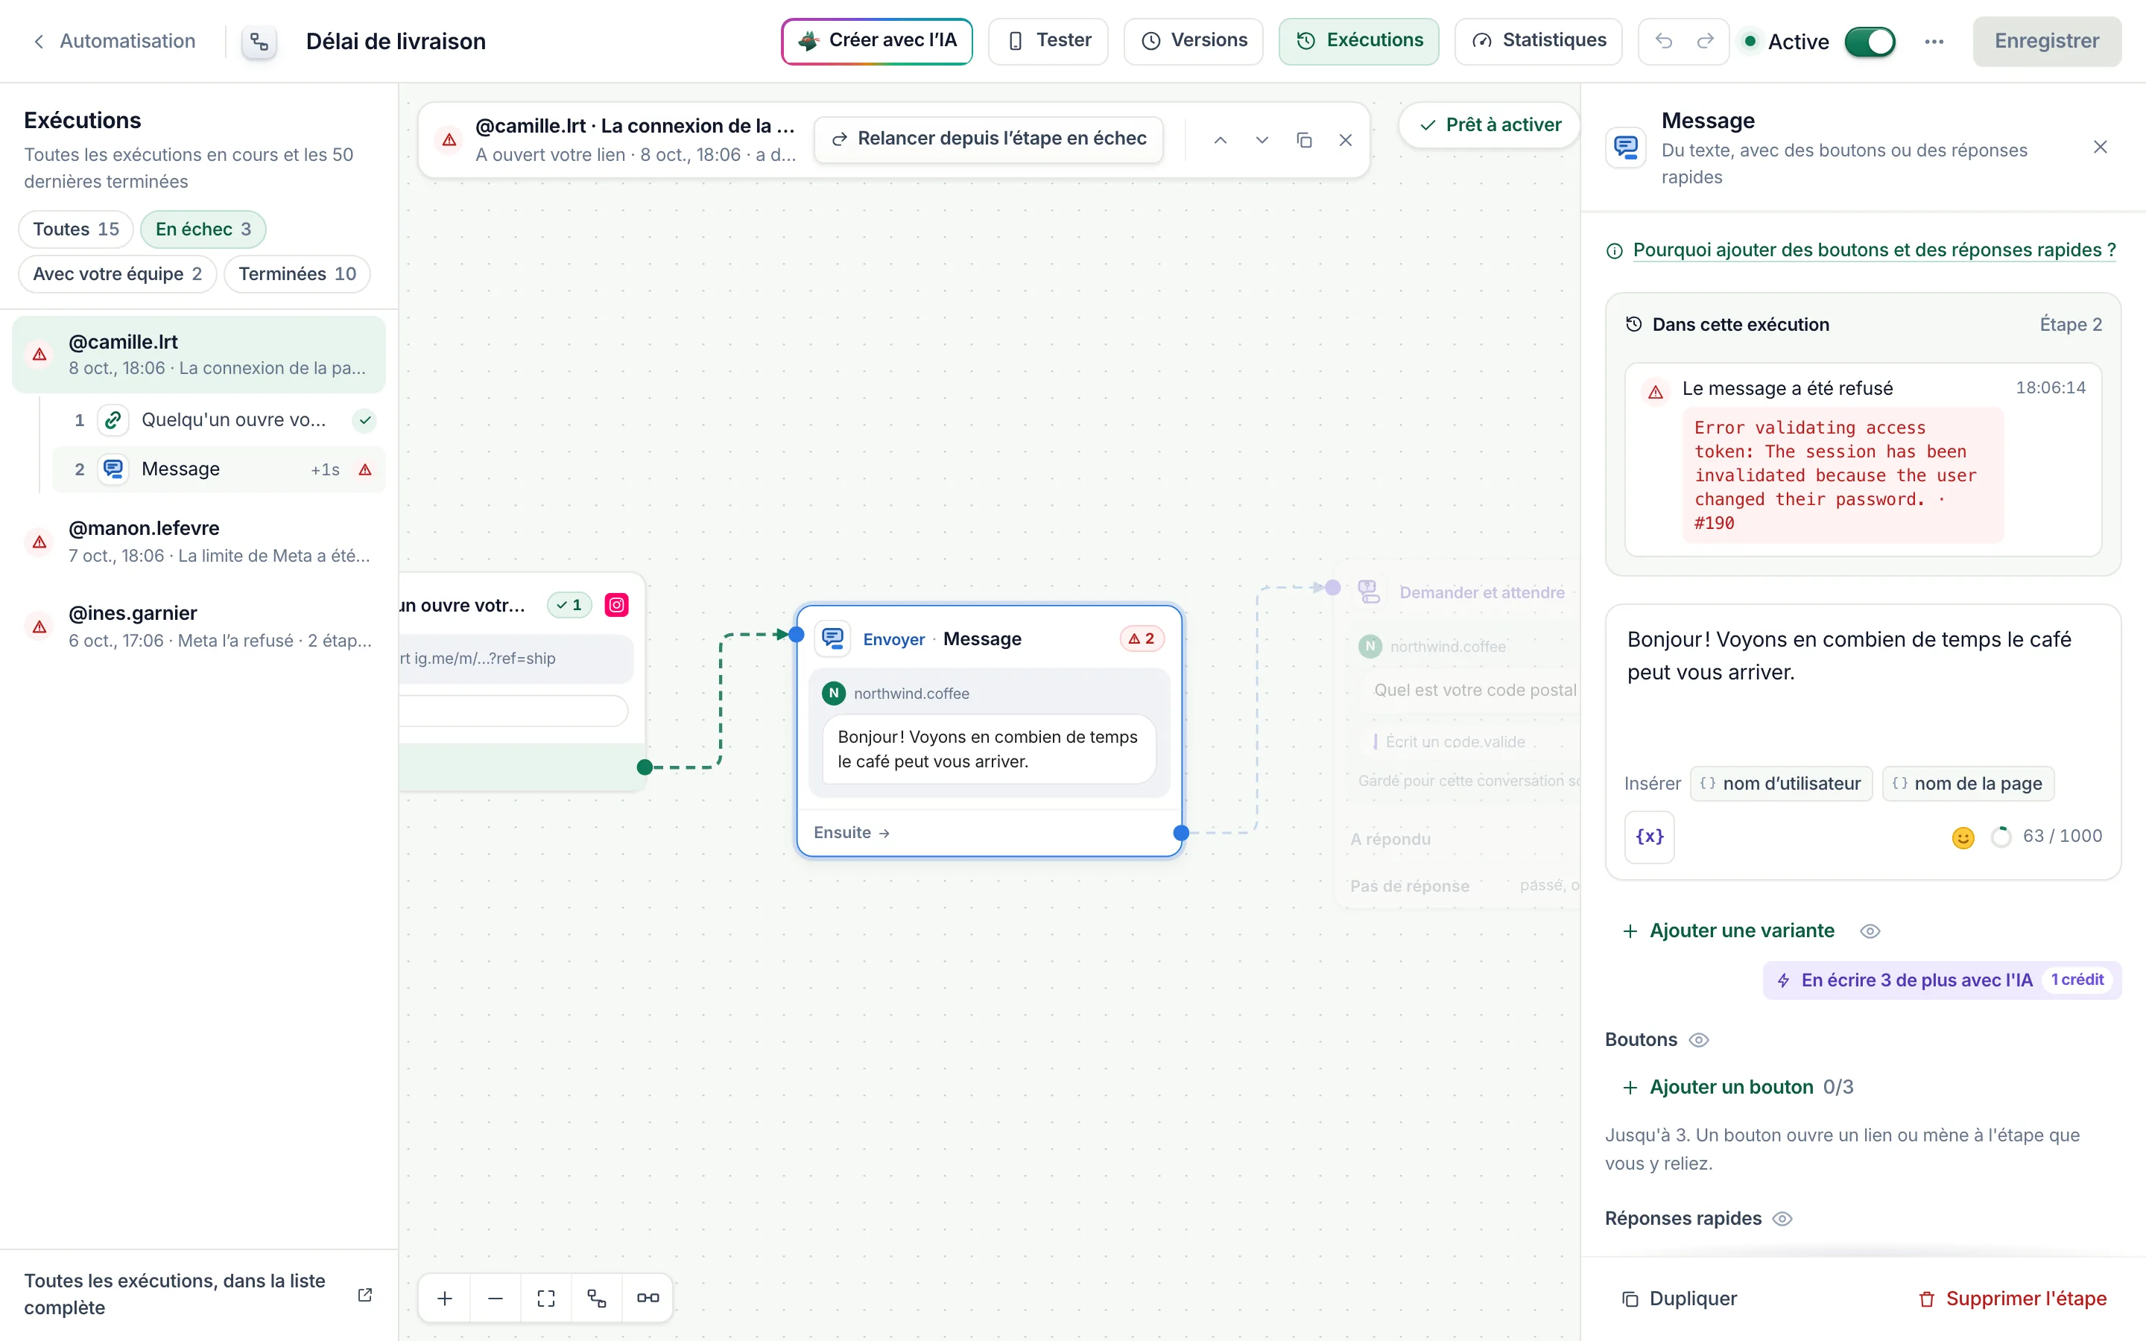
Task: Collapse the @camille.lrt execution row
Action: [x=200, y=354]
